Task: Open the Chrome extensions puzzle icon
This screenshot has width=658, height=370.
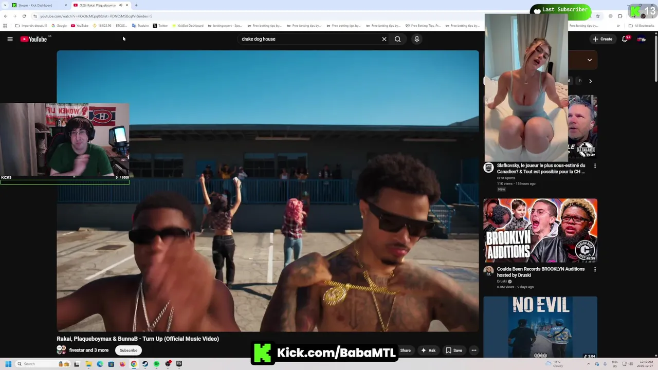Action: (620, 16)
